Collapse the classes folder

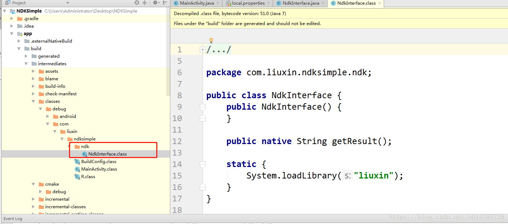33,101
